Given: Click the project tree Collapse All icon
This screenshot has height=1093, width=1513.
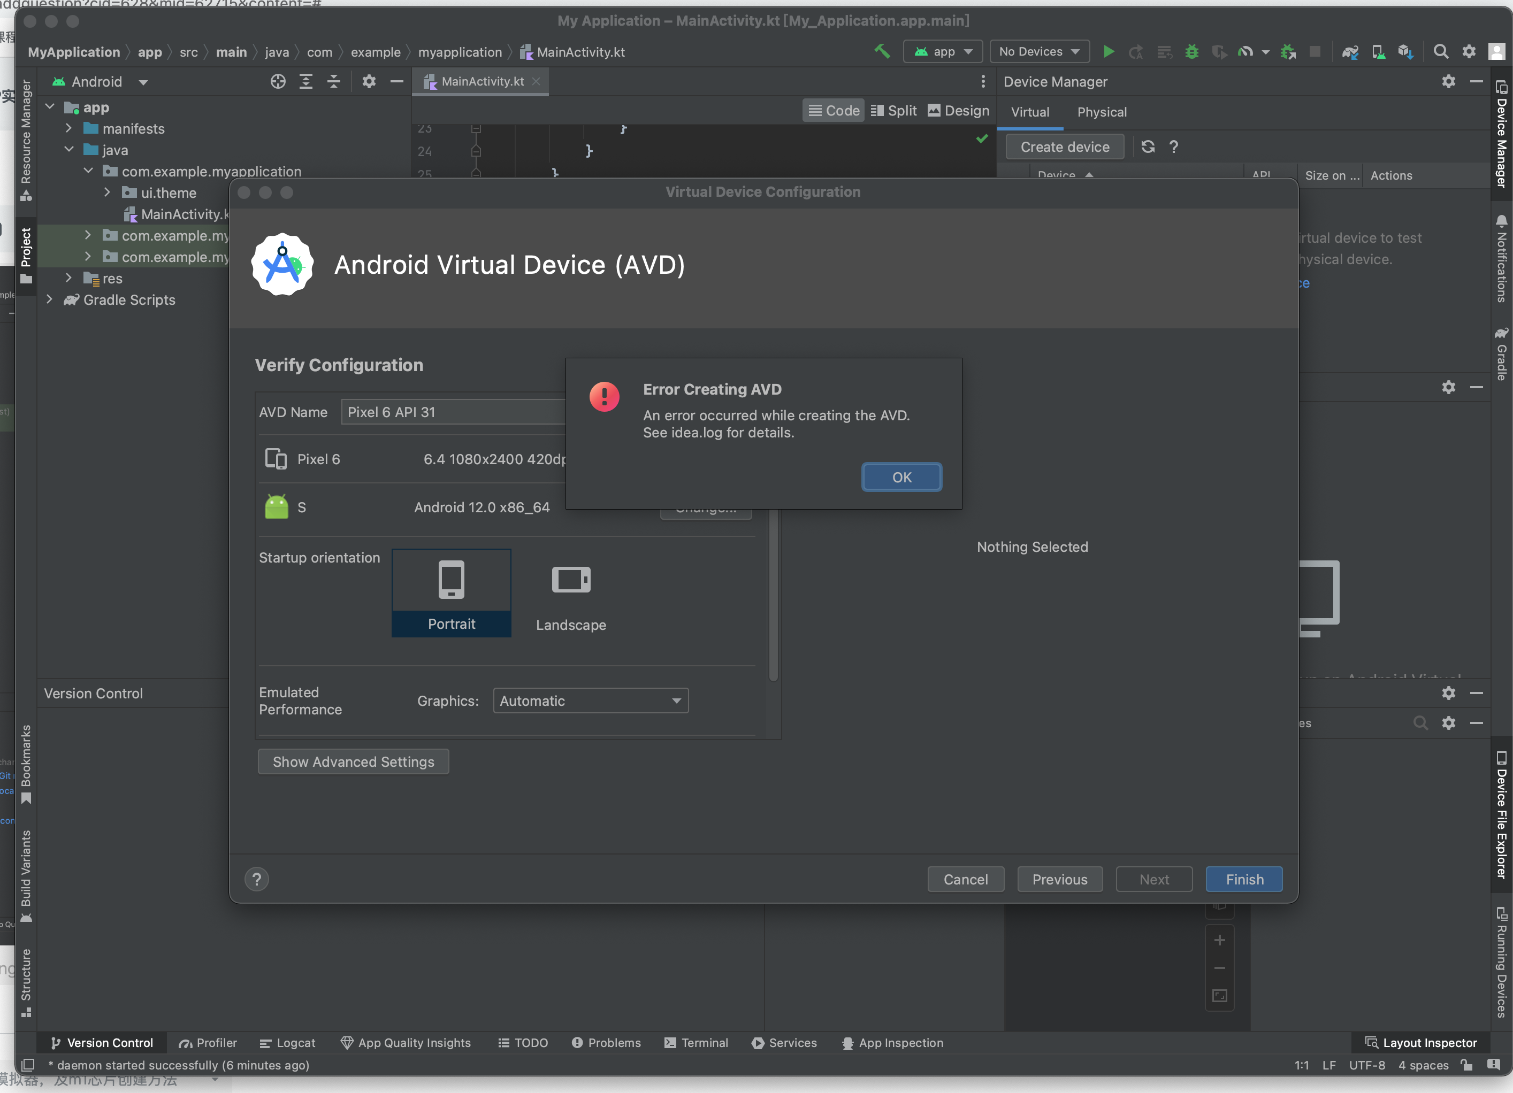Looking at the screenshot, I should (x=333, y=81).
